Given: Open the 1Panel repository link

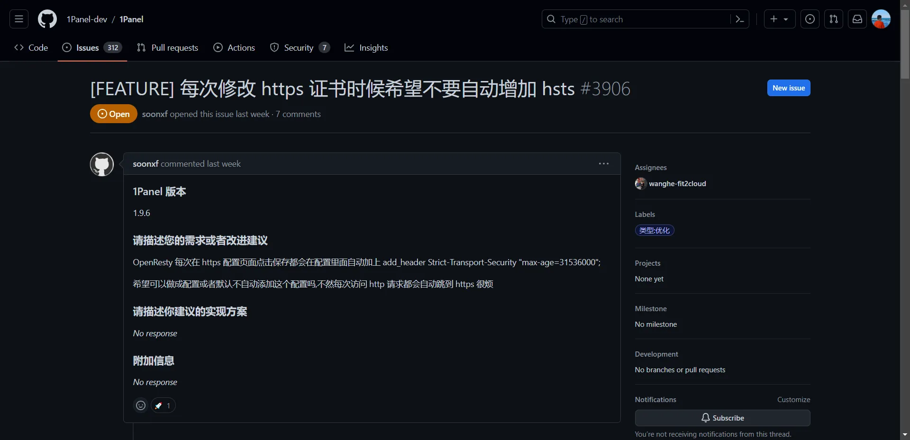Looking at the screenshot, I should point(131,19).
